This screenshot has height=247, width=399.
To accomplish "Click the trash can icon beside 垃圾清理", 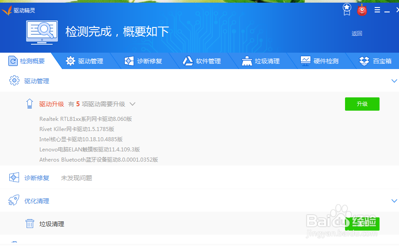I will [x=30, y=224].
